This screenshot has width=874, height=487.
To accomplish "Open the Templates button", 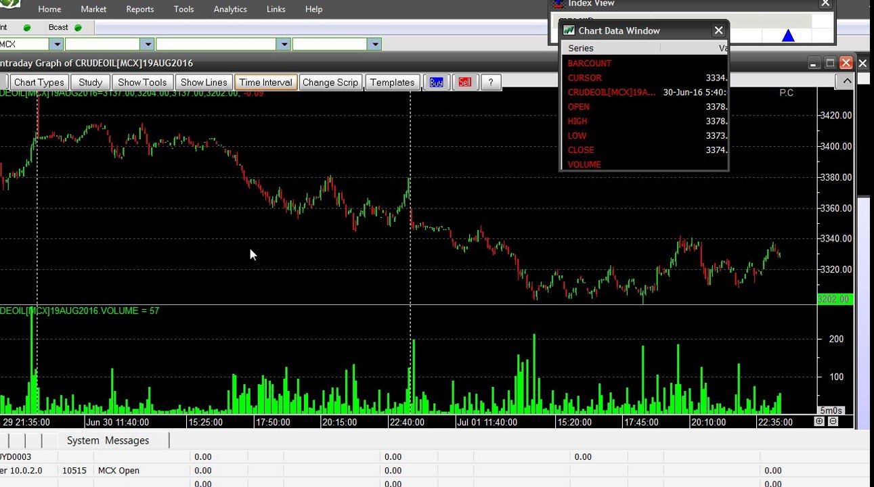I will coord(392,83).
